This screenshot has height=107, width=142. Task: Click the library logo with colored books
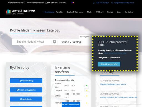click(x=8, y=12)
